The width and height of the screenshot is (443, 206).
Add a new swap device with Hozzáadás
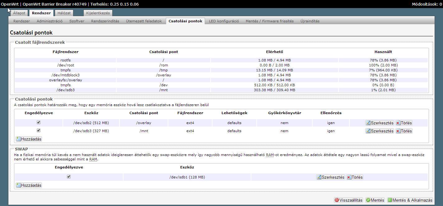[x=29, y=185]
